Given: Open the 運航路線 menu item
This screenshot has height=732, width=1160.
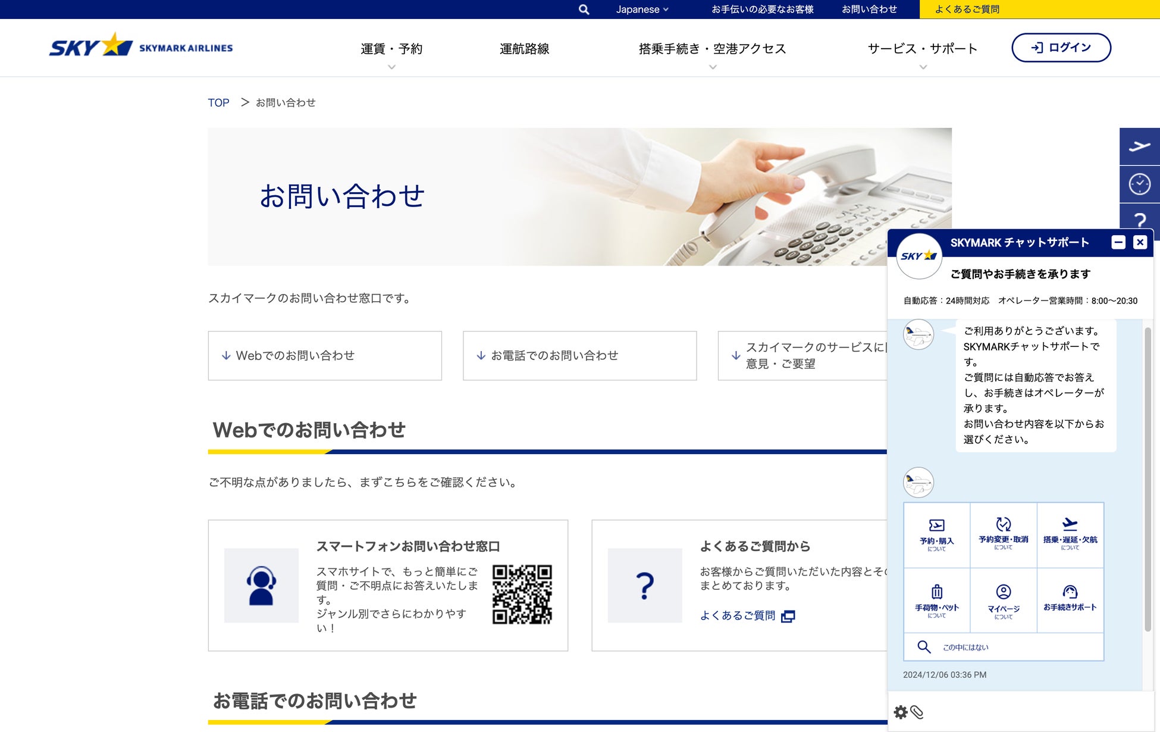Looking at the screenshot, I should pos(524,49).
